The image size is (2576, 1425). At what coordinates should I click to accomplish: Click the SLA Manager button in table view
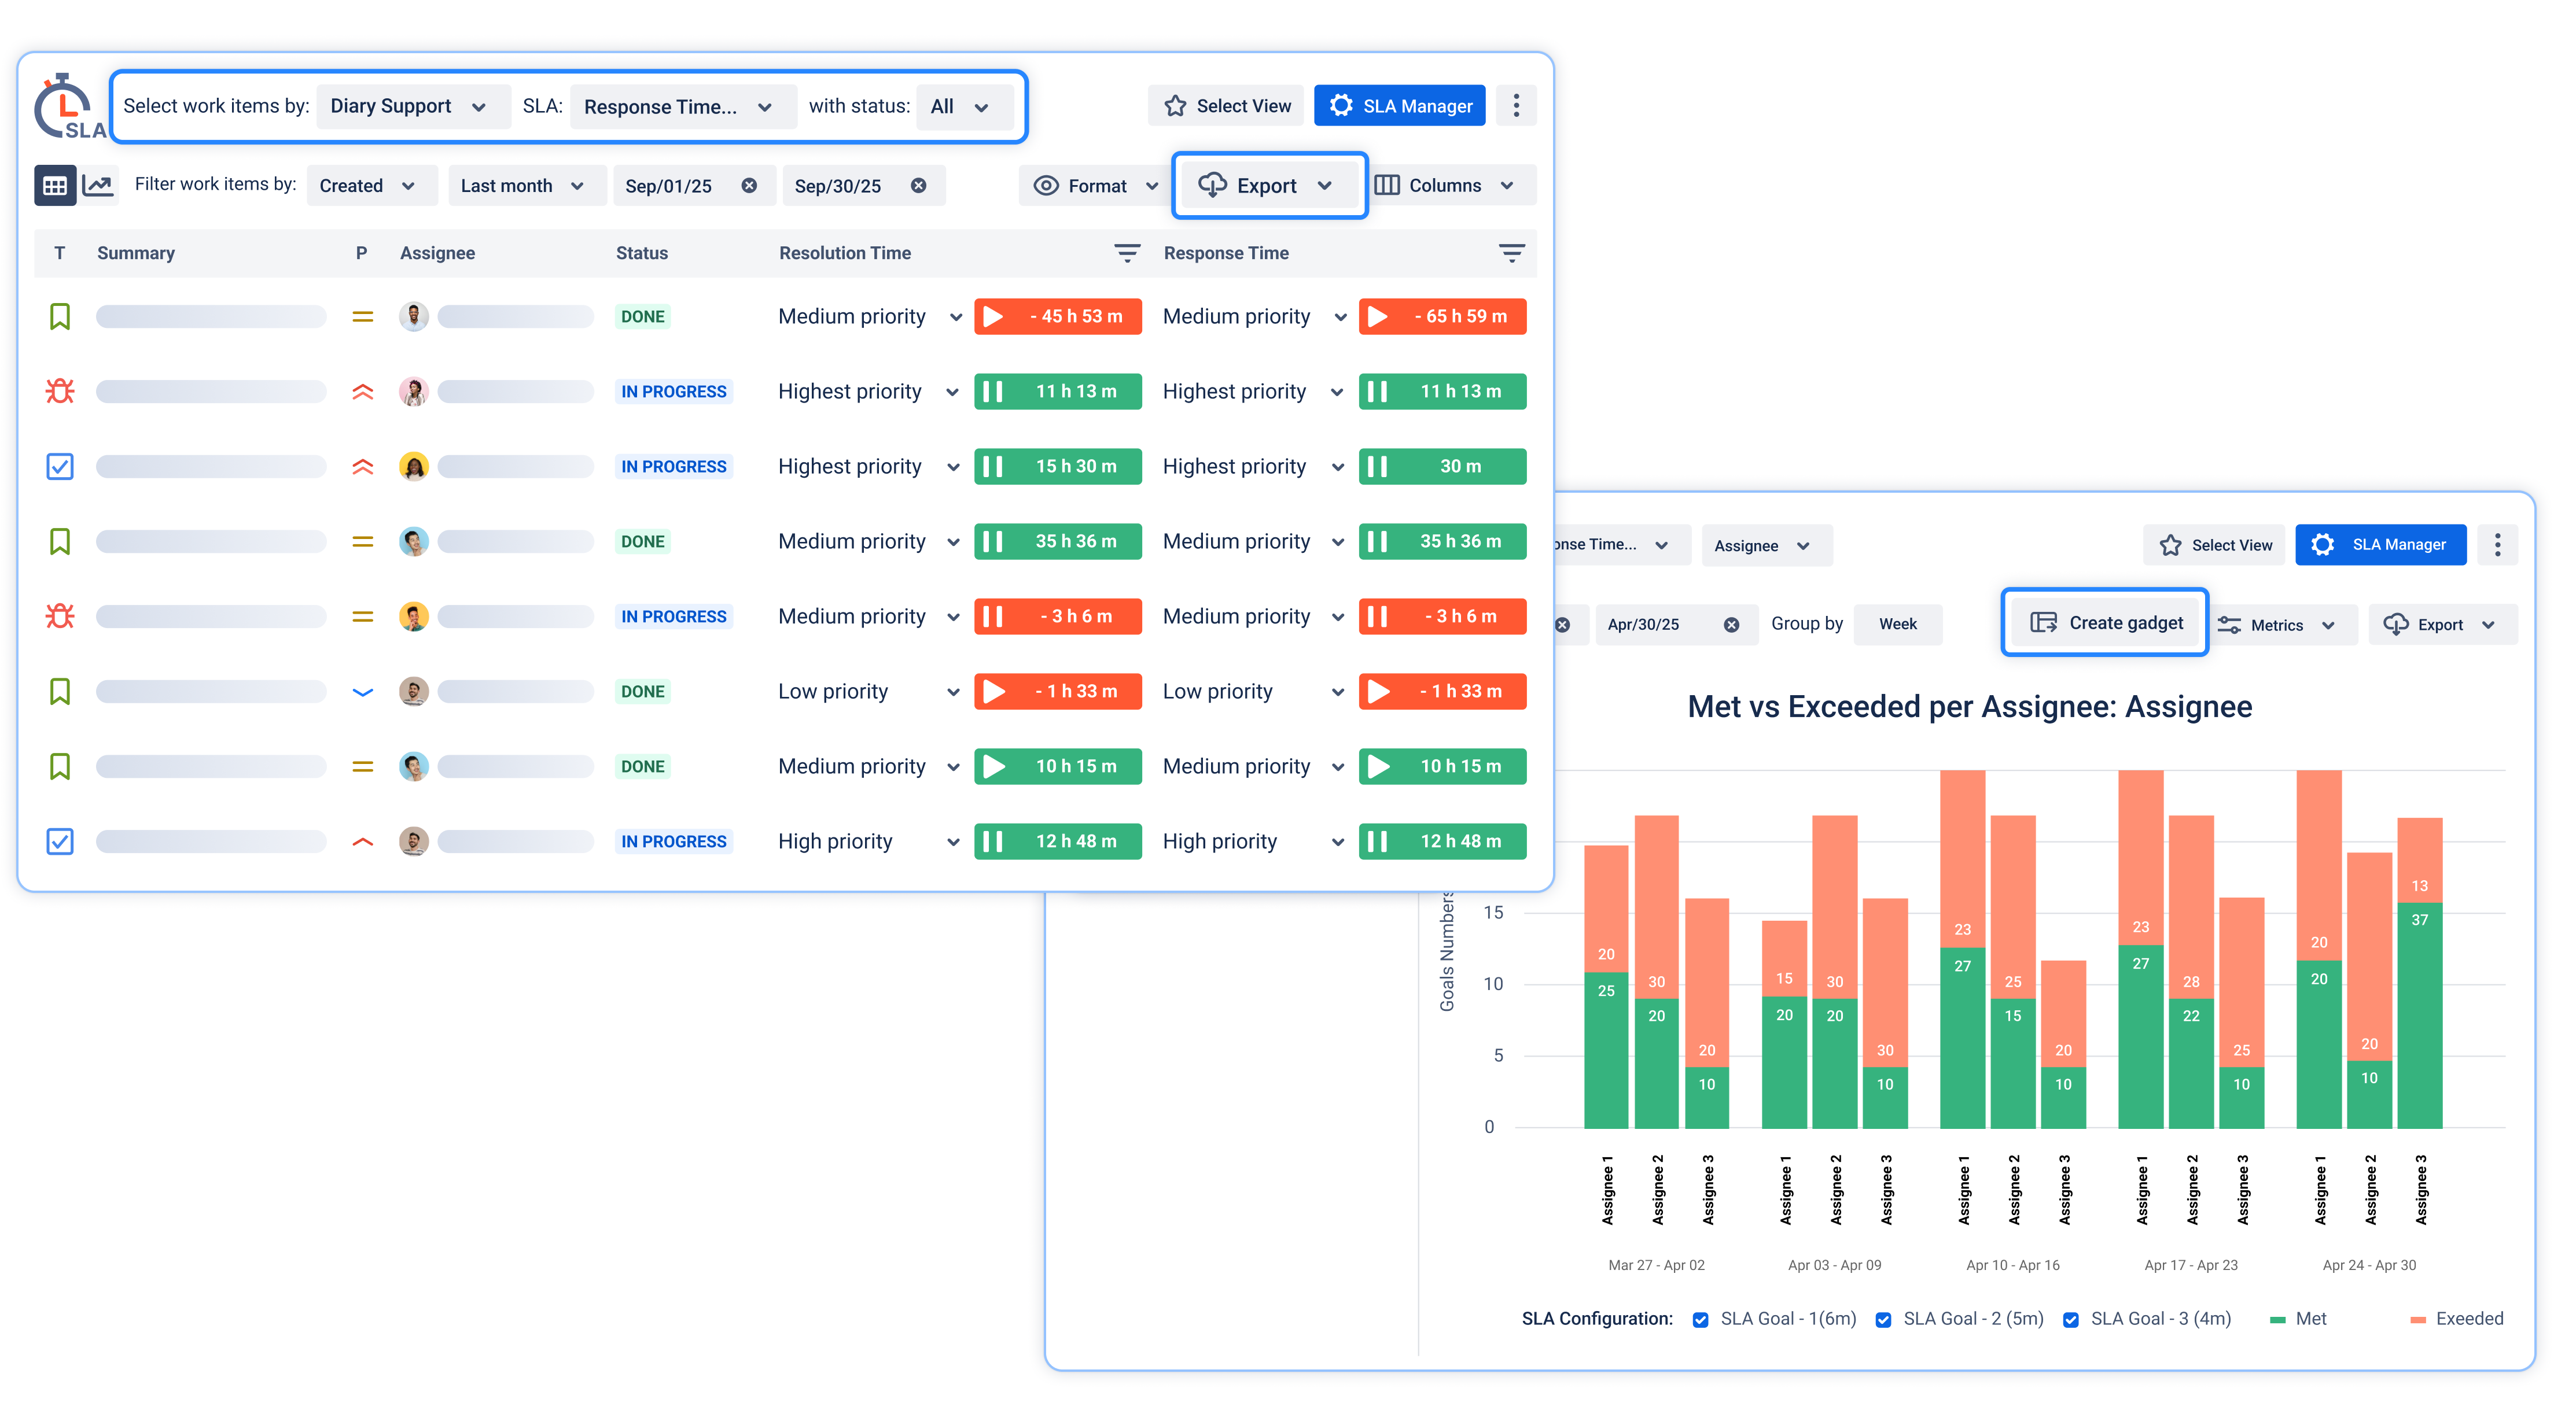click(x=1400, y=106)
